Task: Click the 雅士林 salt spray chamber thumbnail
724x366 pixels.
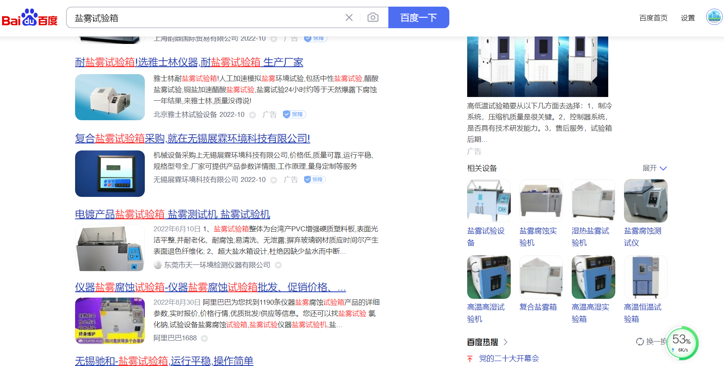Action: pos(110,97)
